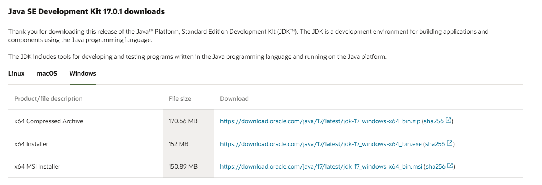
Task: Open sha256 external icon for MSI installer
Action: [451, 166]
